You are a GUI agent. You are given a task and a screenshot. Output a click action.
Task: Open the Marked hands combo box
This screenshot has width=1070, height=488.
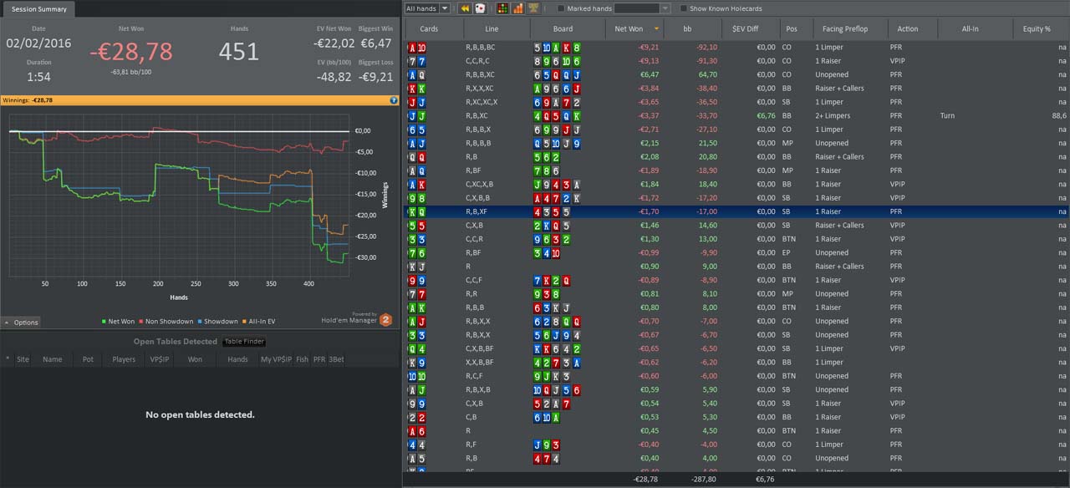(642, 8)
